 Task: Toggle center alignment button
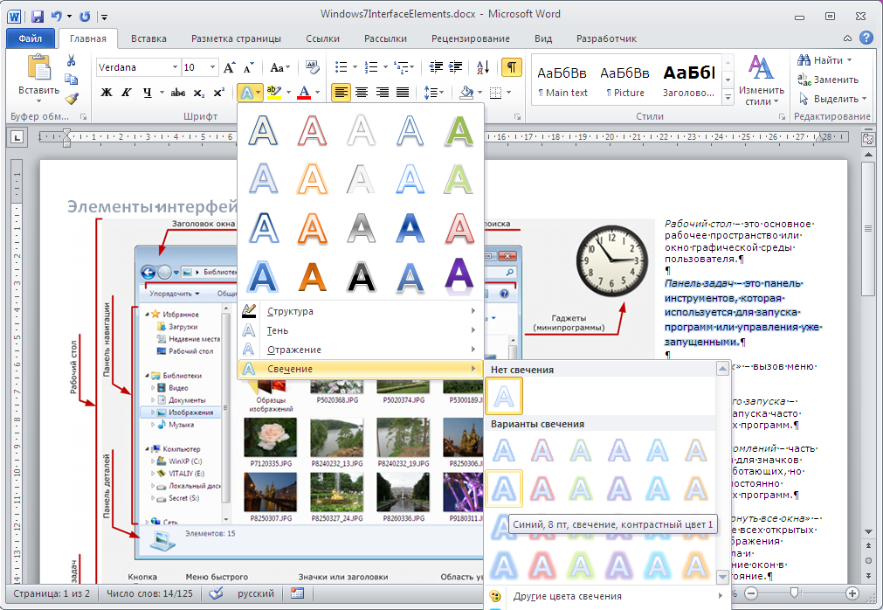click(362, 93)
